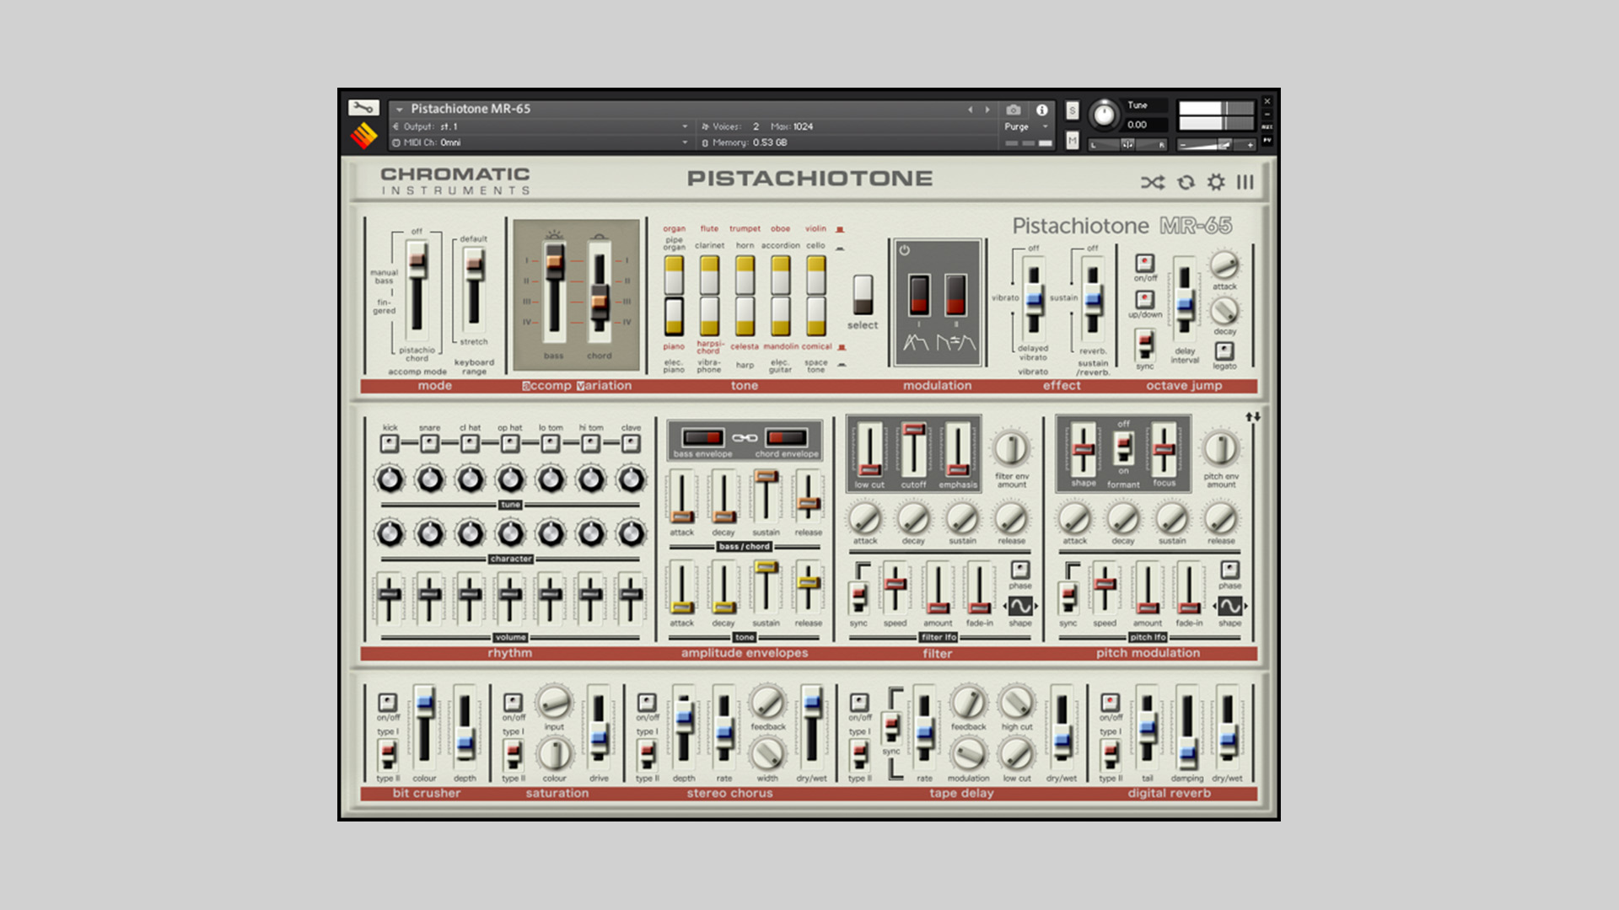1619x910 pixels.
Task: Click the vibrato effect slider
Action: click(1034, 300)
